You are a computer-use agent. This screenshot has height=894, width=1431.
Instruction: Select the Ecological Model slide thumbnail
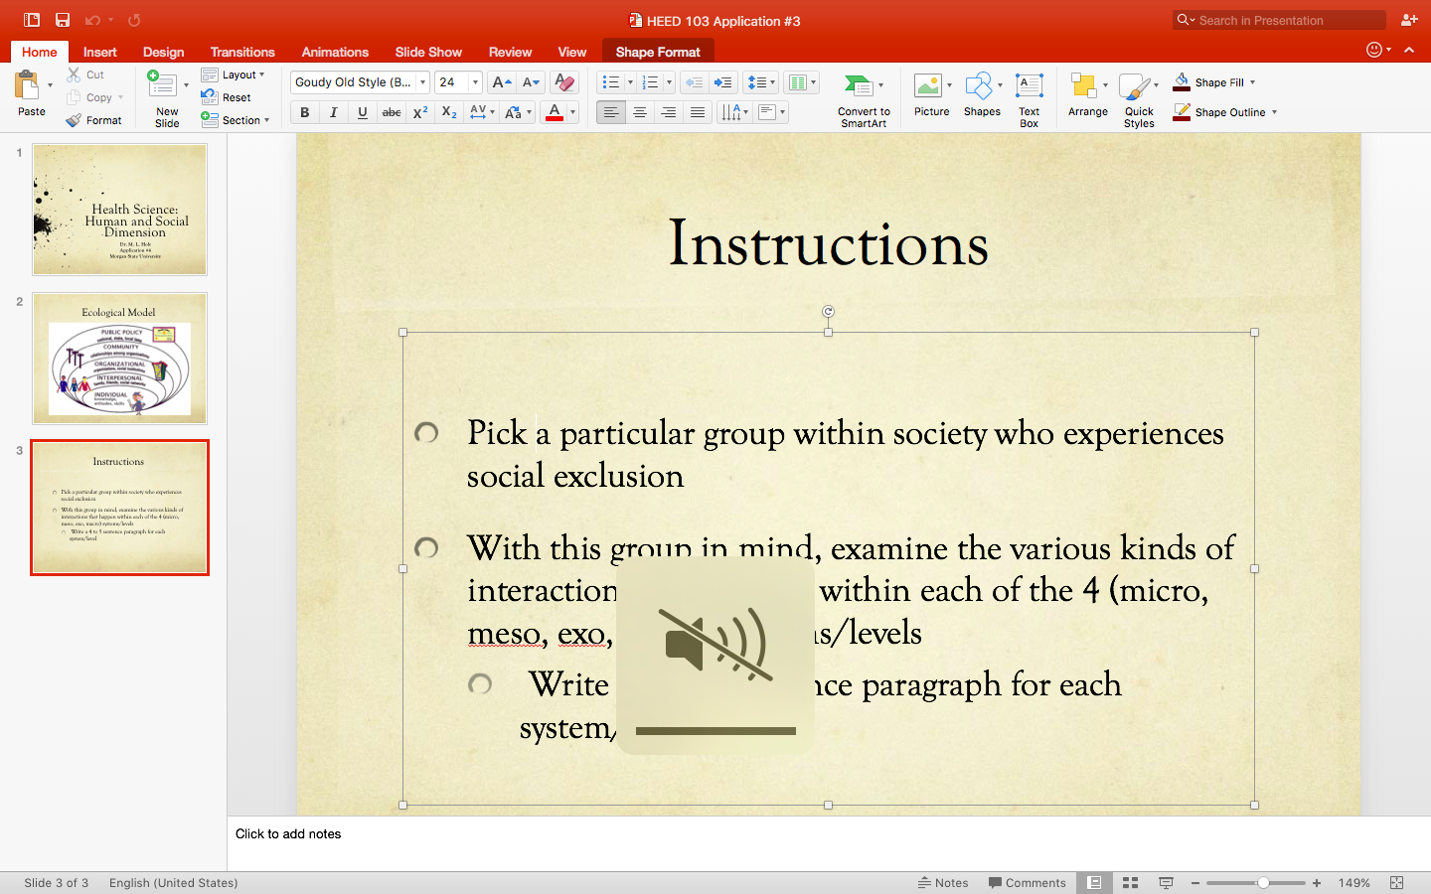pos(119,359)
